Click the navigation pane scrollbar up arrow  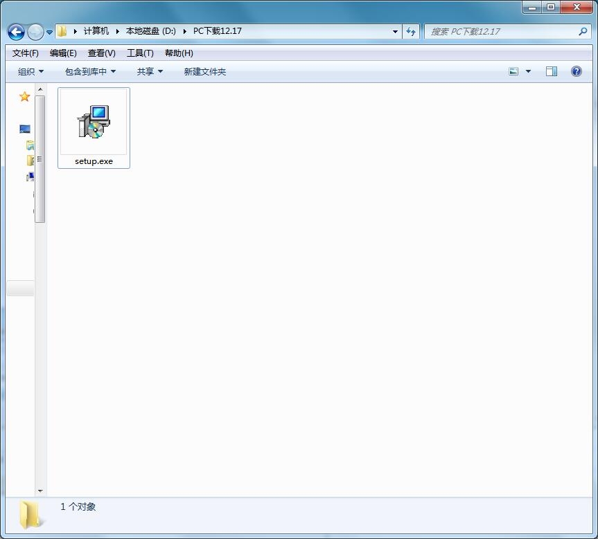pyautogui.click(x=40, y=89)
